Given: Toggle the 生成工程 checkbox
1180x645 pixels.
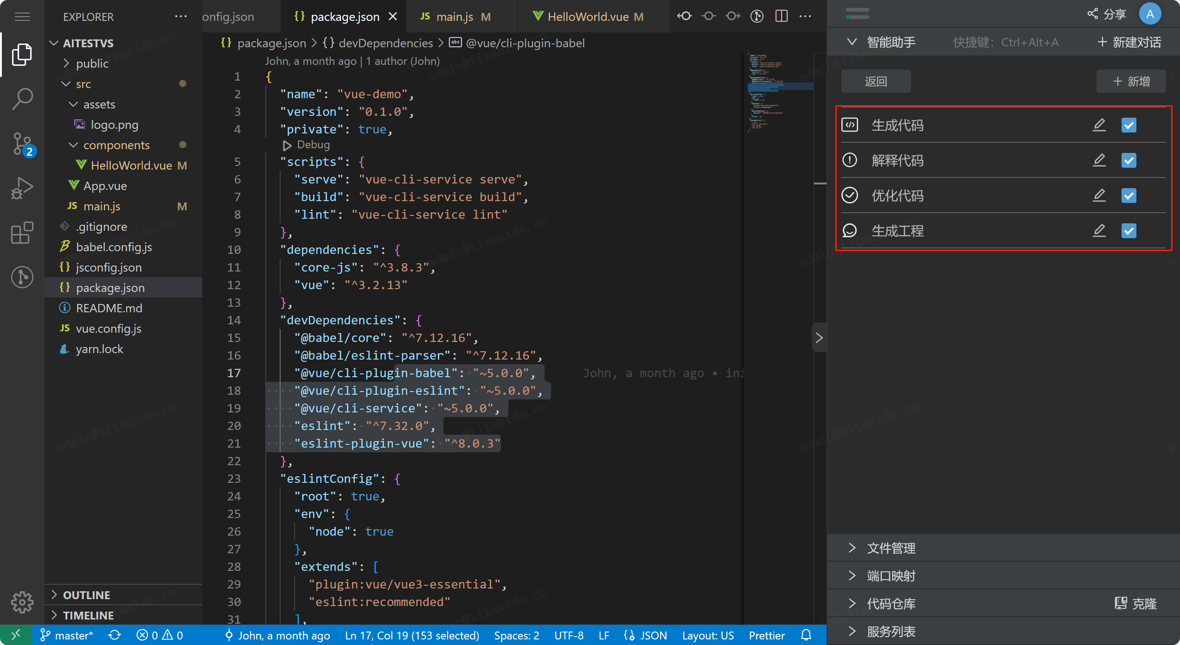Looking at the screenshot, I should click(x=1129, y=231).
